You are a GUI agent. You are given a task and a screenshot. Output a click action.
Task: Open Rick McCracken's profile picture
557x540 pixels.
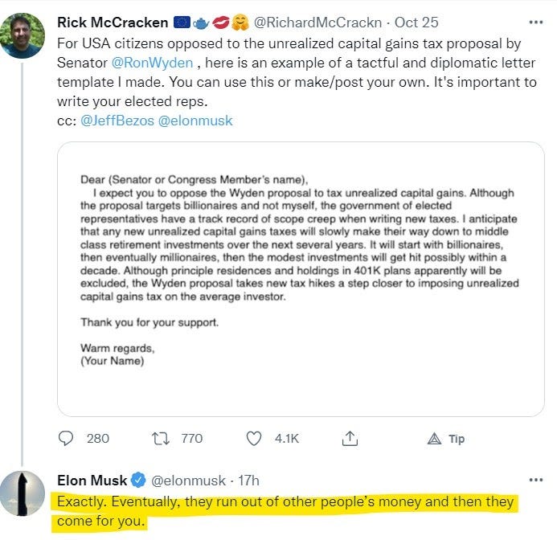(x=23, y=35)
